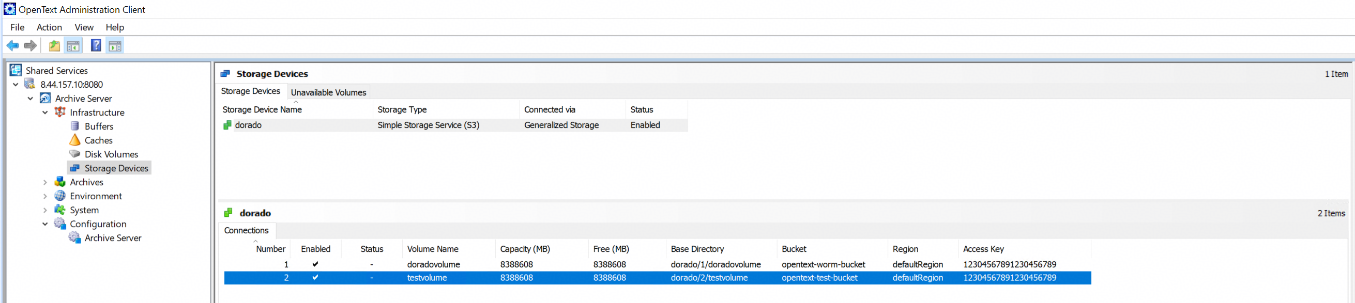Click the Environment globe icon
1355x303 pixels.
click(60, 196)
